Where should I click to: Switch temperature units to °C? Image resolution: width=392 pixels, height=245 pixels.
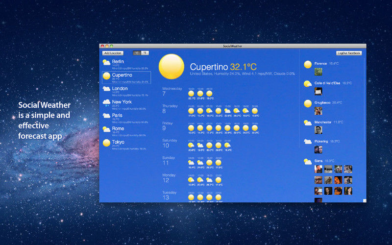point(137,53)
